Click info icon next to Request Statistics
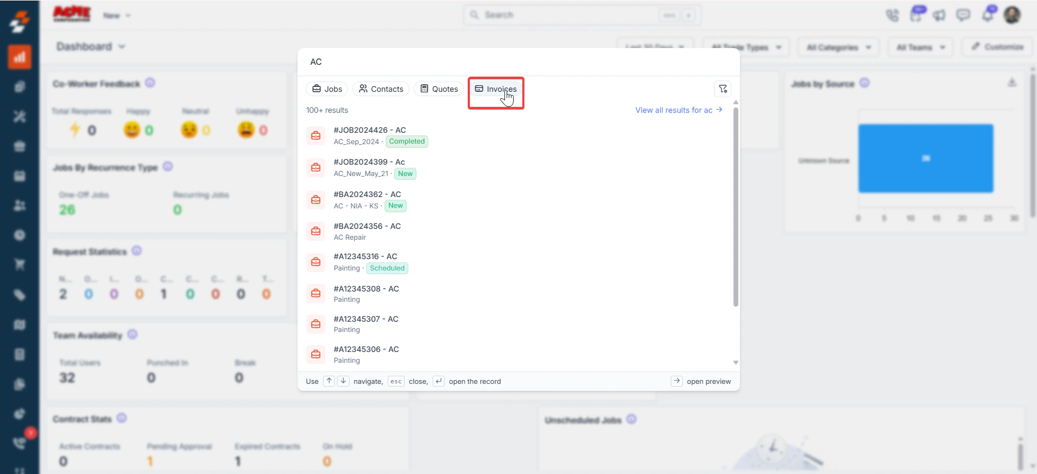Image resolution: width=1037 pixels, height=474 pixels. point(137,251)
